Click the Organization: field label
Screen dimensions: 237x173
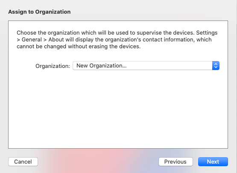[53, 66]
